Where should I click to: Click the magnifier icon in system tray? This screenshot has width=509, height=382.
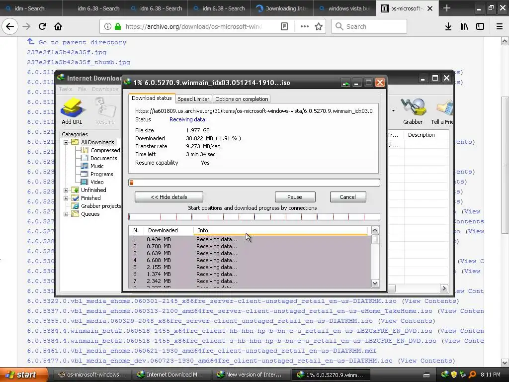tap(472, 375)
